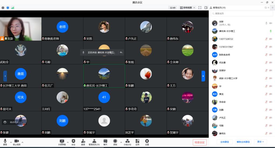Click the red 结束会议 end meeting button
The height and width of the screenshot is (148, 275).
pos(200,142)
